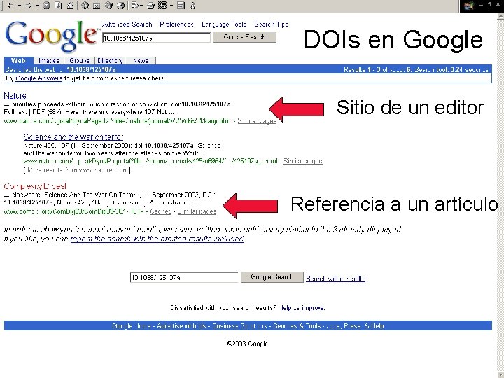The image size is (504, 378).
Task: Click Similar pages for Complexity Digest result
Action: point(197,211)
